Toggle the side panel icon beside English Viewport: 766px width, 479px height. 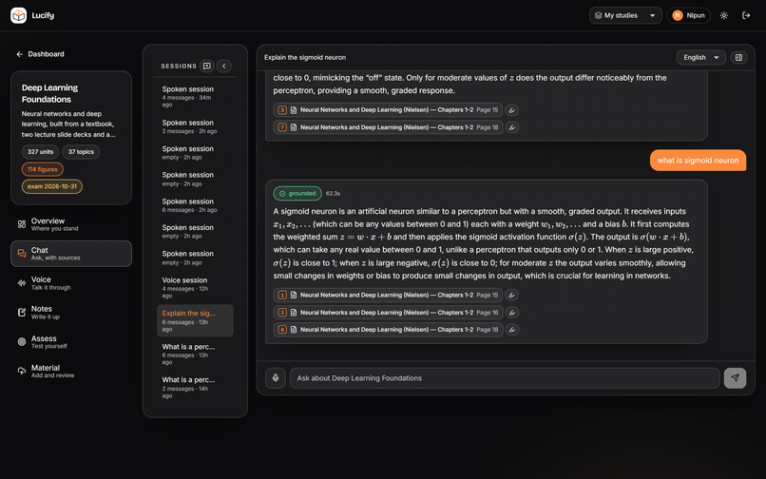point(738,58)
